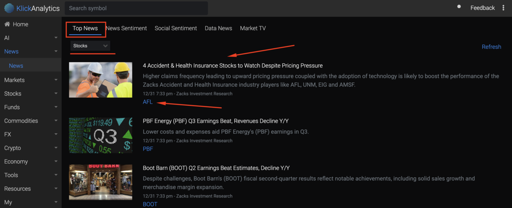512x208 pixels.
Task: Click the white status dot beside Feedback
Action: click(459, 6)
